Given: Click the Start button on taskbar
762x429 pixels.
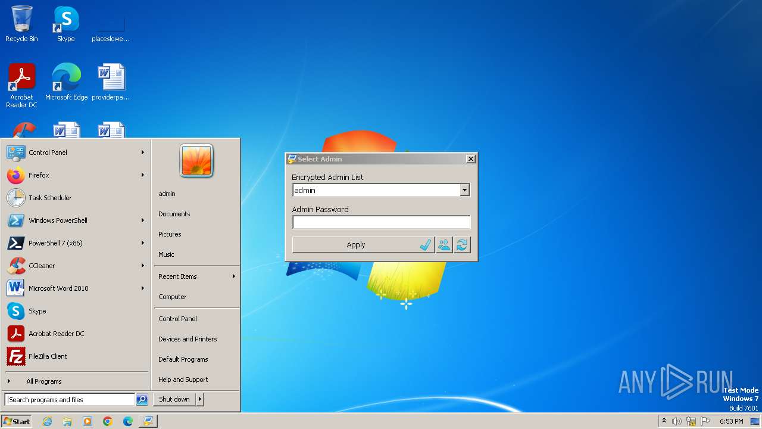Looking at the screenshot, I should tap(17, 421).
